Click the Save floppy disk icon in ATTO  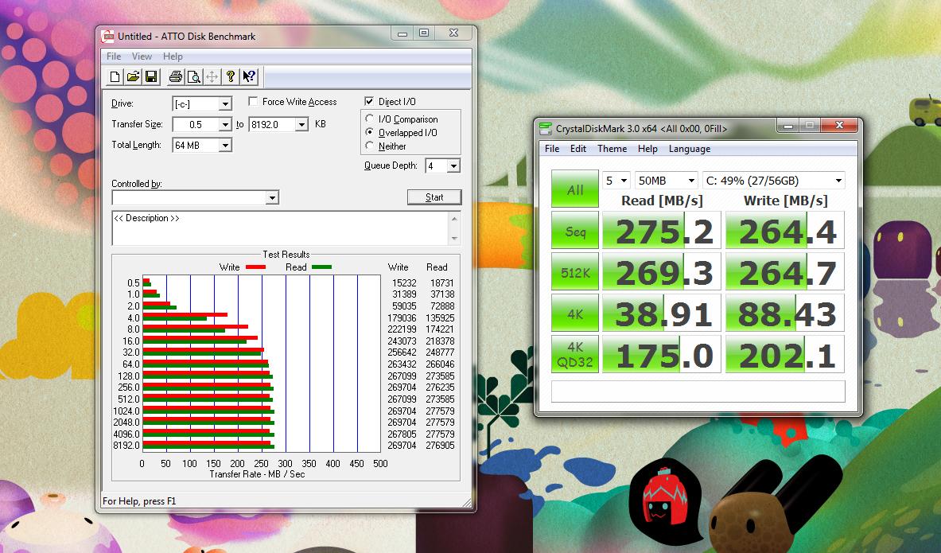coord(151,77)
